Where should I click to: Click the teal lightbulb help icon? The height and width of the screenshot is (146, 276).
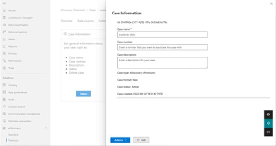tap(268, 124)
